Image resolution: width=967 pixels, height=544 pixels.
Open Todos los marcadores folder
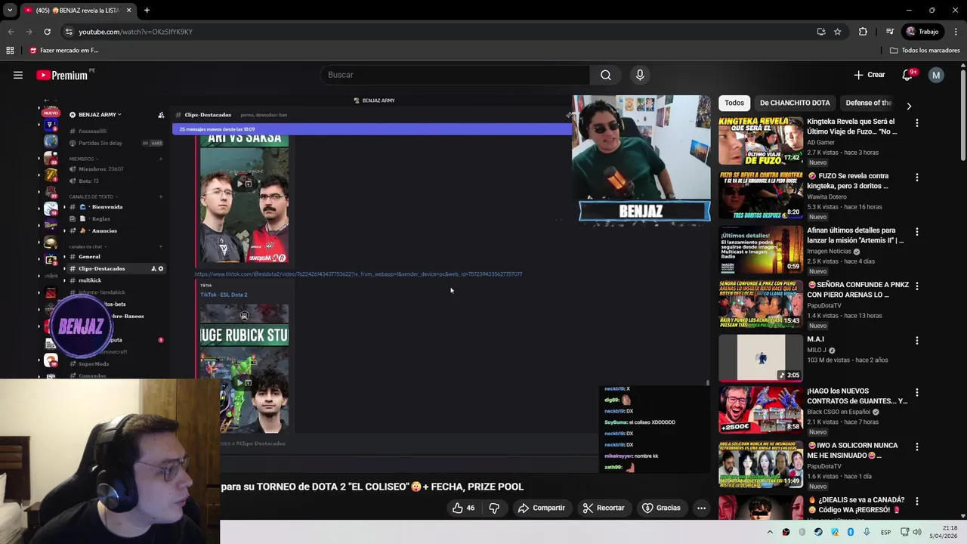tap(925, 51)
